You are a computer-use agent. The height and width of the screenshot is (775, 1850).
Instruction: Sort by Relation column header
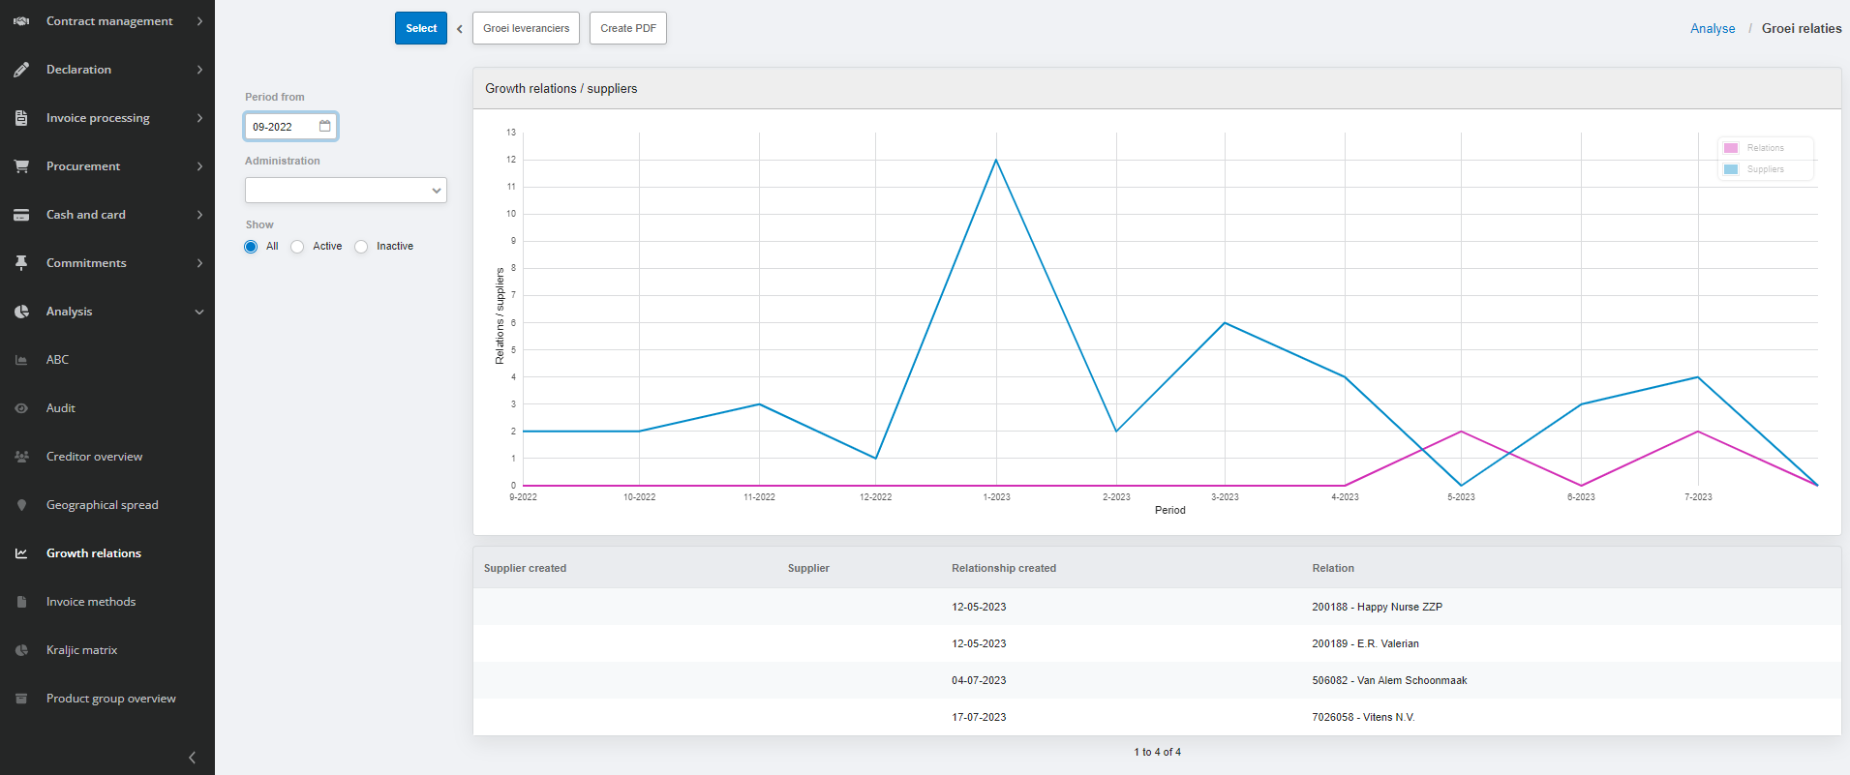(1333, 568)
